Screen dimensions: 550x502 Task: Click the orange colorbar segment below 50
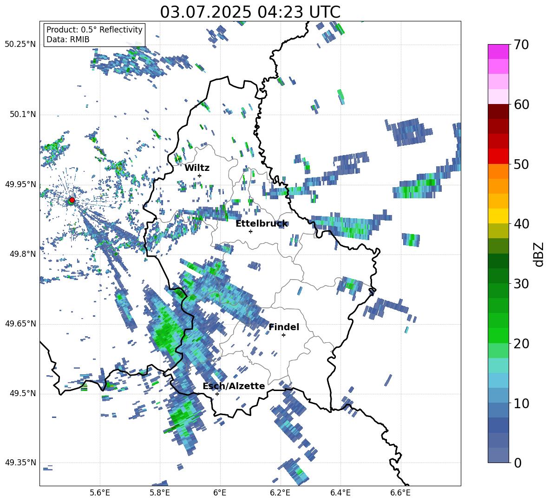(498, 171)
